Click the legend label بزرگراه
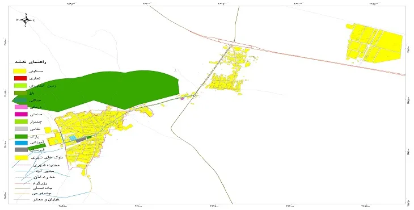Viewport: 414px width, 210px height. (x=40, y=183)
